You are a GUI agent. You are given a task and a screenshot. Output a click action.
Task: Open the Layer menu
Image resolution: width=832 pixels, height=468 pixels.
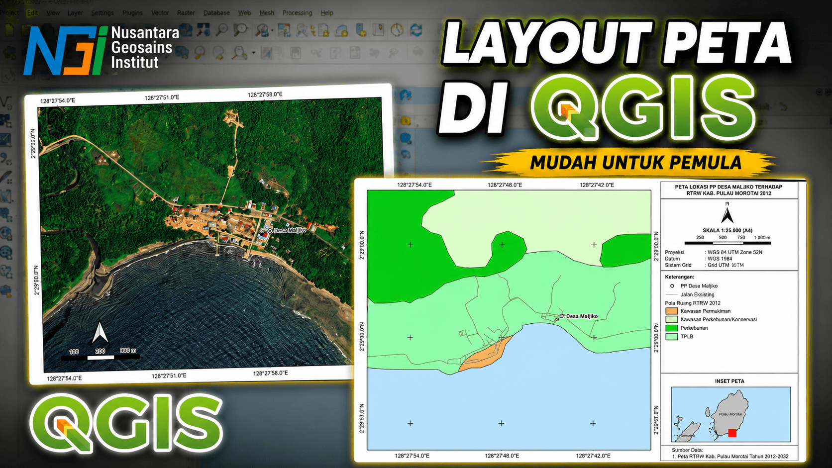(75, 12)
